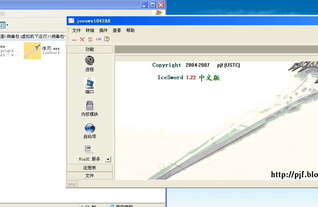The image size is (318, 207).
Task: Open the 内核模块 kernel modules icon
Action: click(90, 105)
